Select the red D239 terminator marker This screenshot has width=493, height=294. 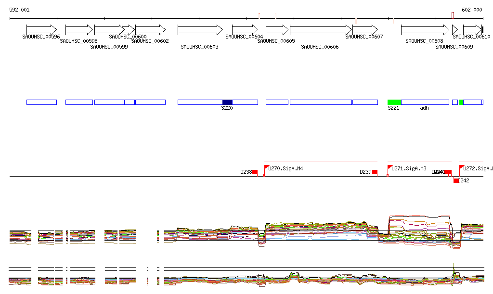(375, 172)
